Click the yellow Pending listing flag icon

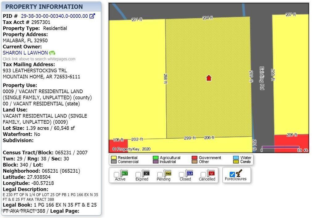167,173
